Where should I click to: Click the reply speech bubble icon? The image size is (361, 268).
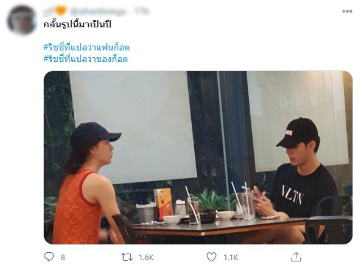(x=49, y=256)
